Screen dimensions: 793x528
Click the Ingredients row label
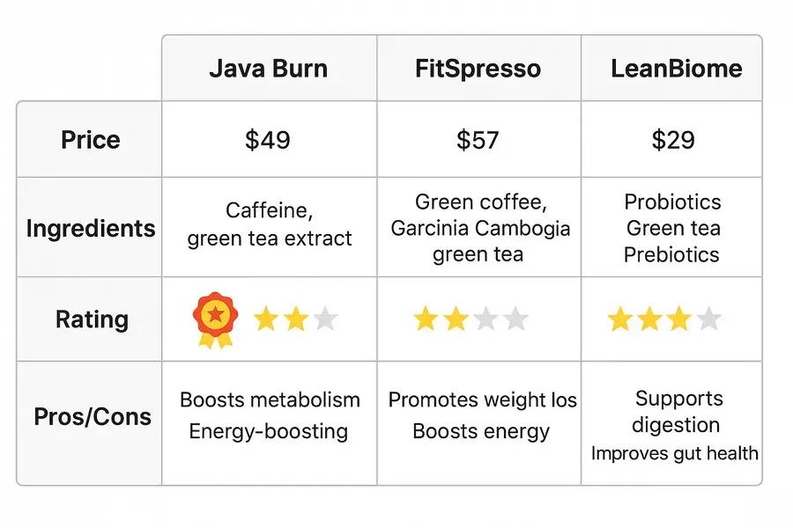click(90, 229)
